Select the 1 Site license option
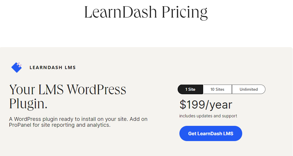 [x=190, y=89]
